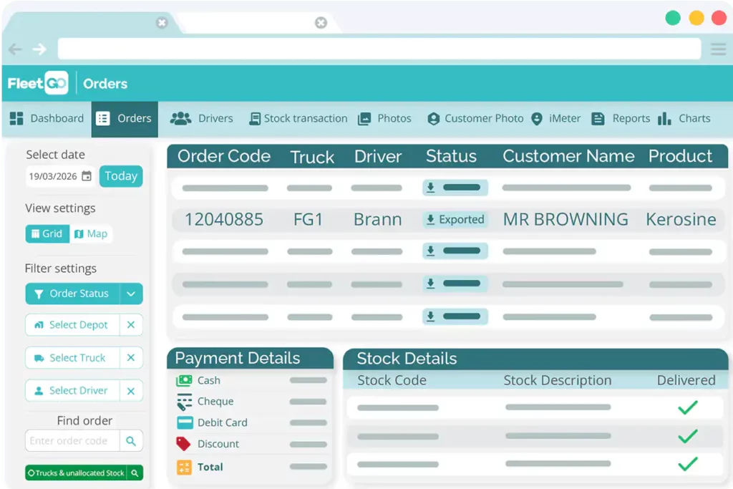733x489 pixels.
Task: Sort by Driver column header
Action: [378, 156]
